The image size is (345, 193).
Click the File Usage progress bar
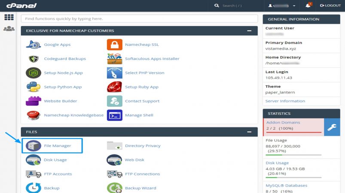[x=293, y=155]
